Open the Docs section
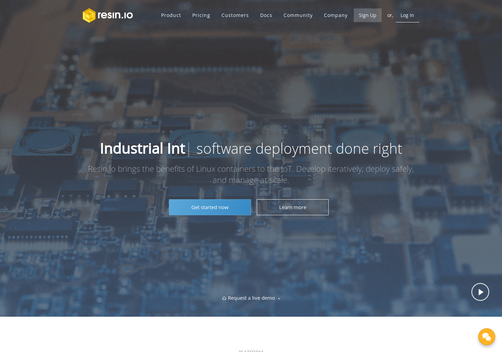This screenshot has width=502, height=352. pos(266,15)
